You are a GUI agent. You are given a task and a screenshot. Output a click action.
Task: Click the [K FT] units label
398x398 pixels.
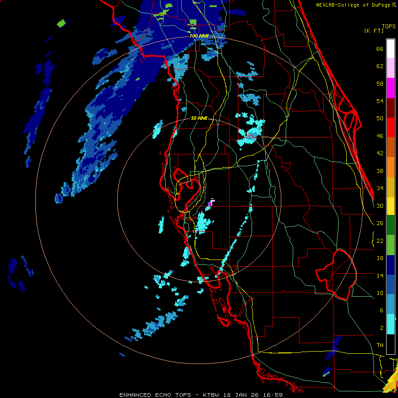(x=374, y=31)
